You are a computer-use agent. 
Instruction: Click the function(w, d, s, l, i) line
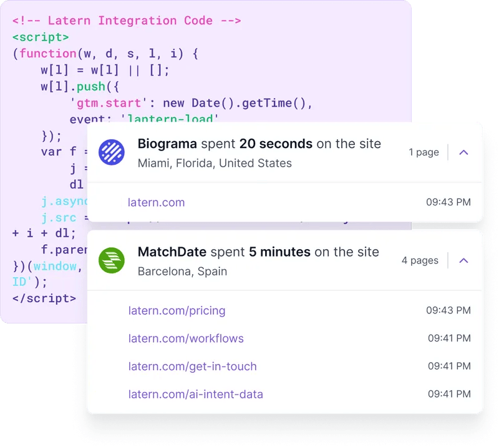[x=105, y=54]
